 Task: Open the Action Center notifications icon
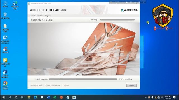[x=174, y=97]
